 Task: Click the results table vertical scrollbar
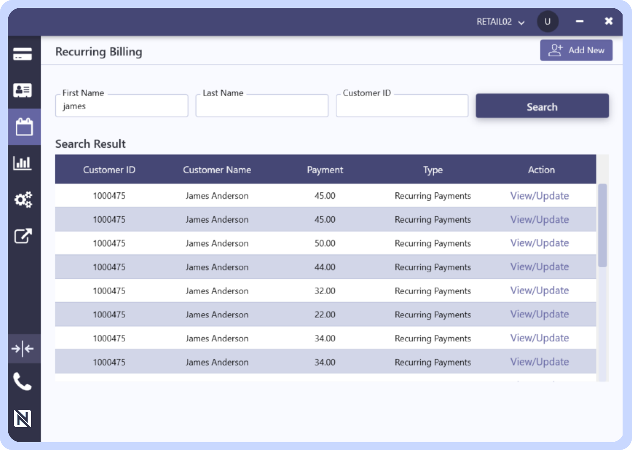pyautogui.click(x=602, y=225)
